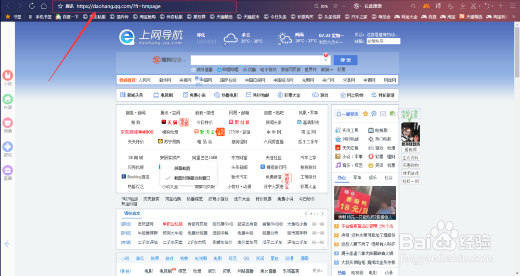Screen dimensions: 520x276
Task: Open the 网上购物 category tab
Action: (352, 95)
